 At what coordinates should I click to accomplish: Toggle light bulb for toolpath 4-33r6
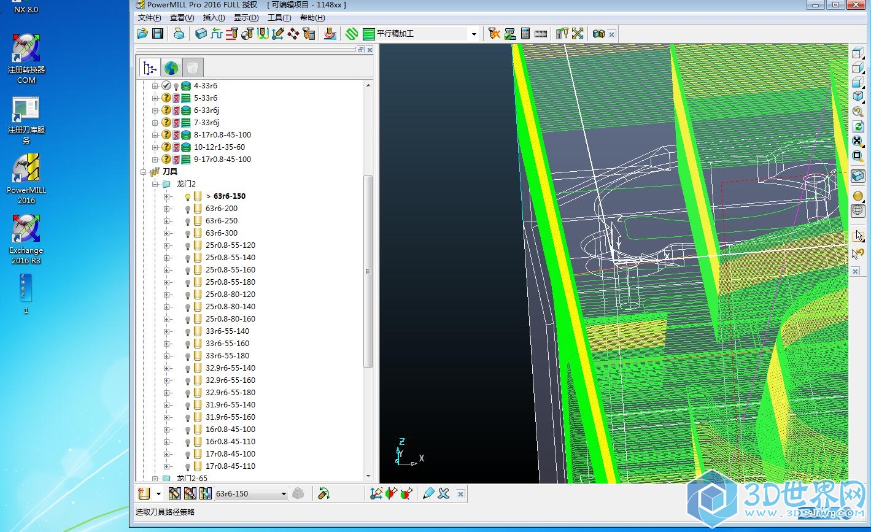176,87
